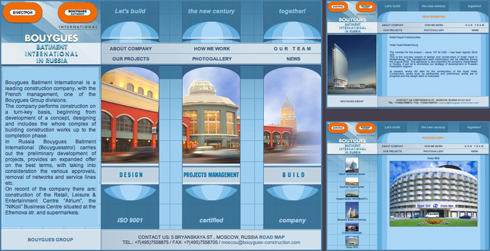Select the Moscow State University thumbnail
The height and width of the screenshot is (251, 490).
click(351, 211)
